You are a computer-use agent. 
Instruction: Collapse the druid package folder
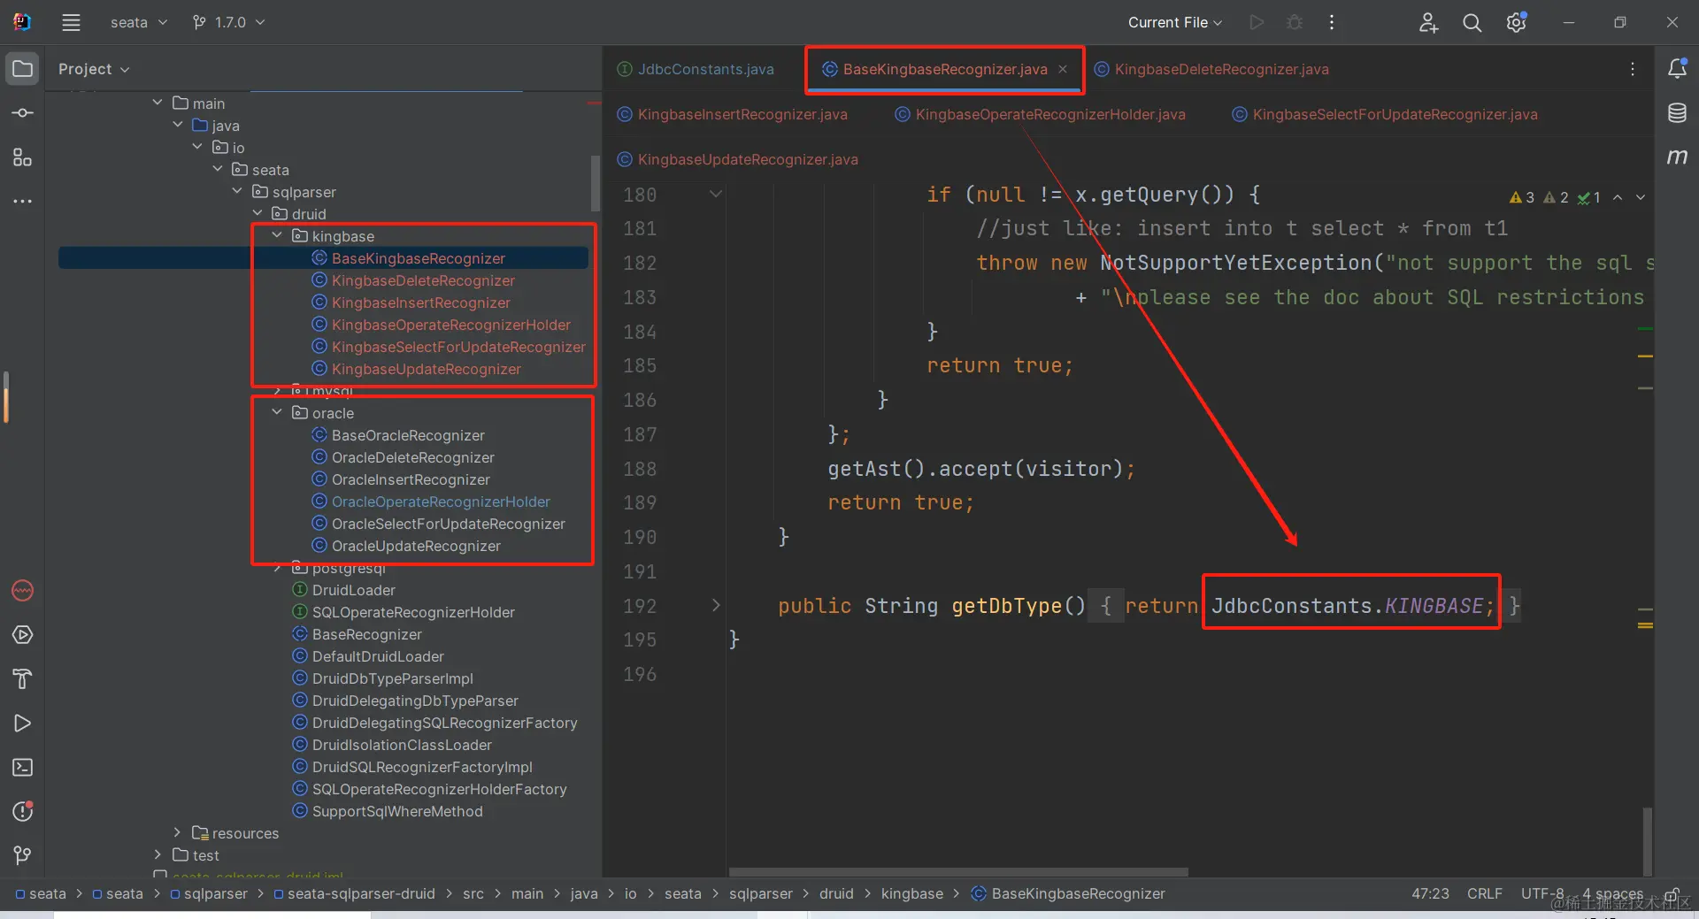[258, 214]
